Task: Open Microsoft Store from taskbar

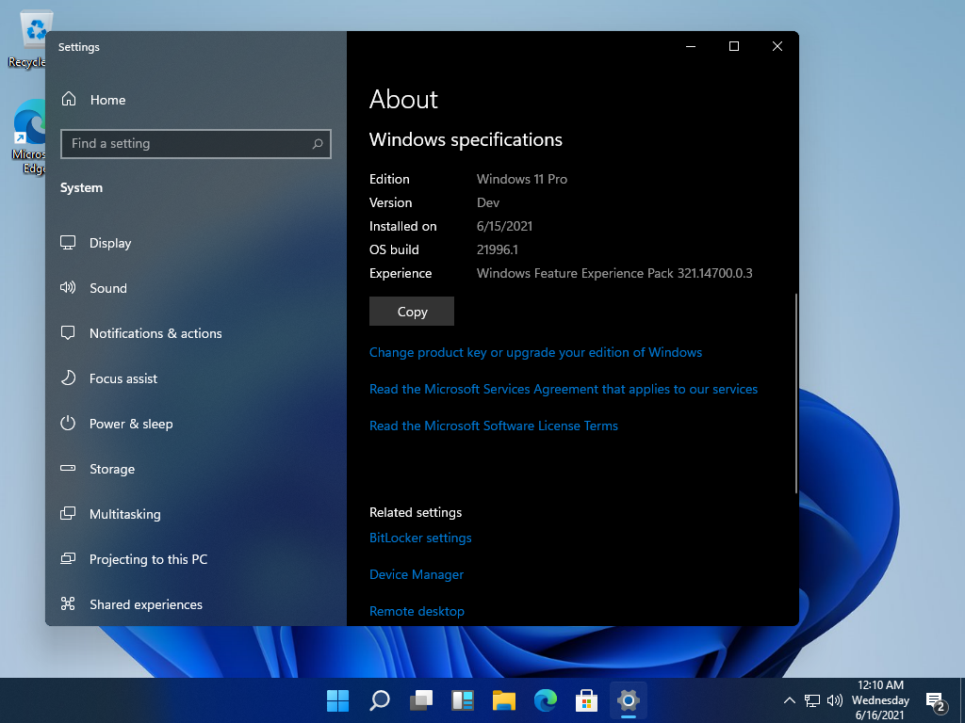Action: [586, 700]
